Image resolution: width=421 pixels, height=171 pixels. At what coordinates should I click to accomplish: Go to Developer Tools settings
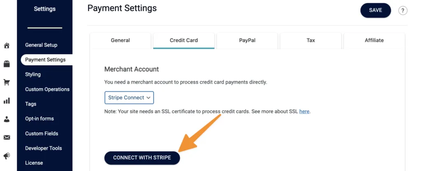[x=43, y=148]
